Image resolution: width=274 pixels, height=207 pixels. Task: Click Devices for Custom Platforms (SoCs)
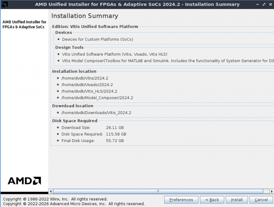(x=97, y=39)
